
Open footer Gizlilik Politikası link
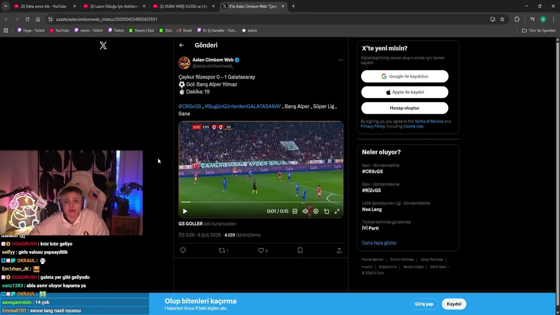click(x=402, y=259)
